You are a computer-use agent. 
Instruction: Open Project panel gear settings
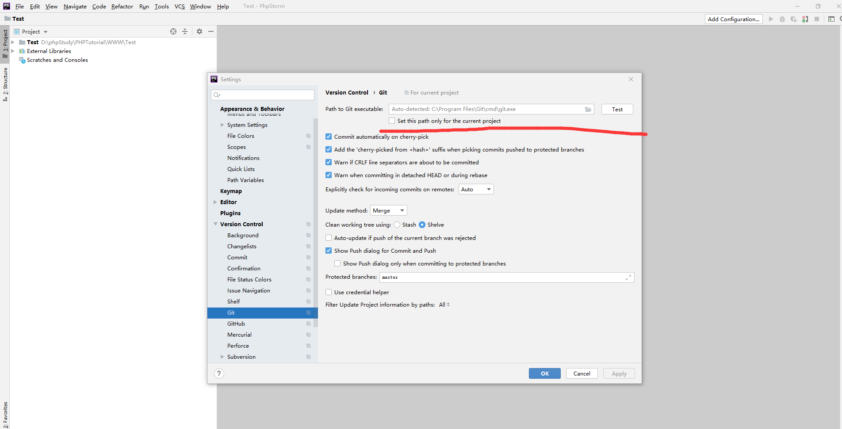199,31
